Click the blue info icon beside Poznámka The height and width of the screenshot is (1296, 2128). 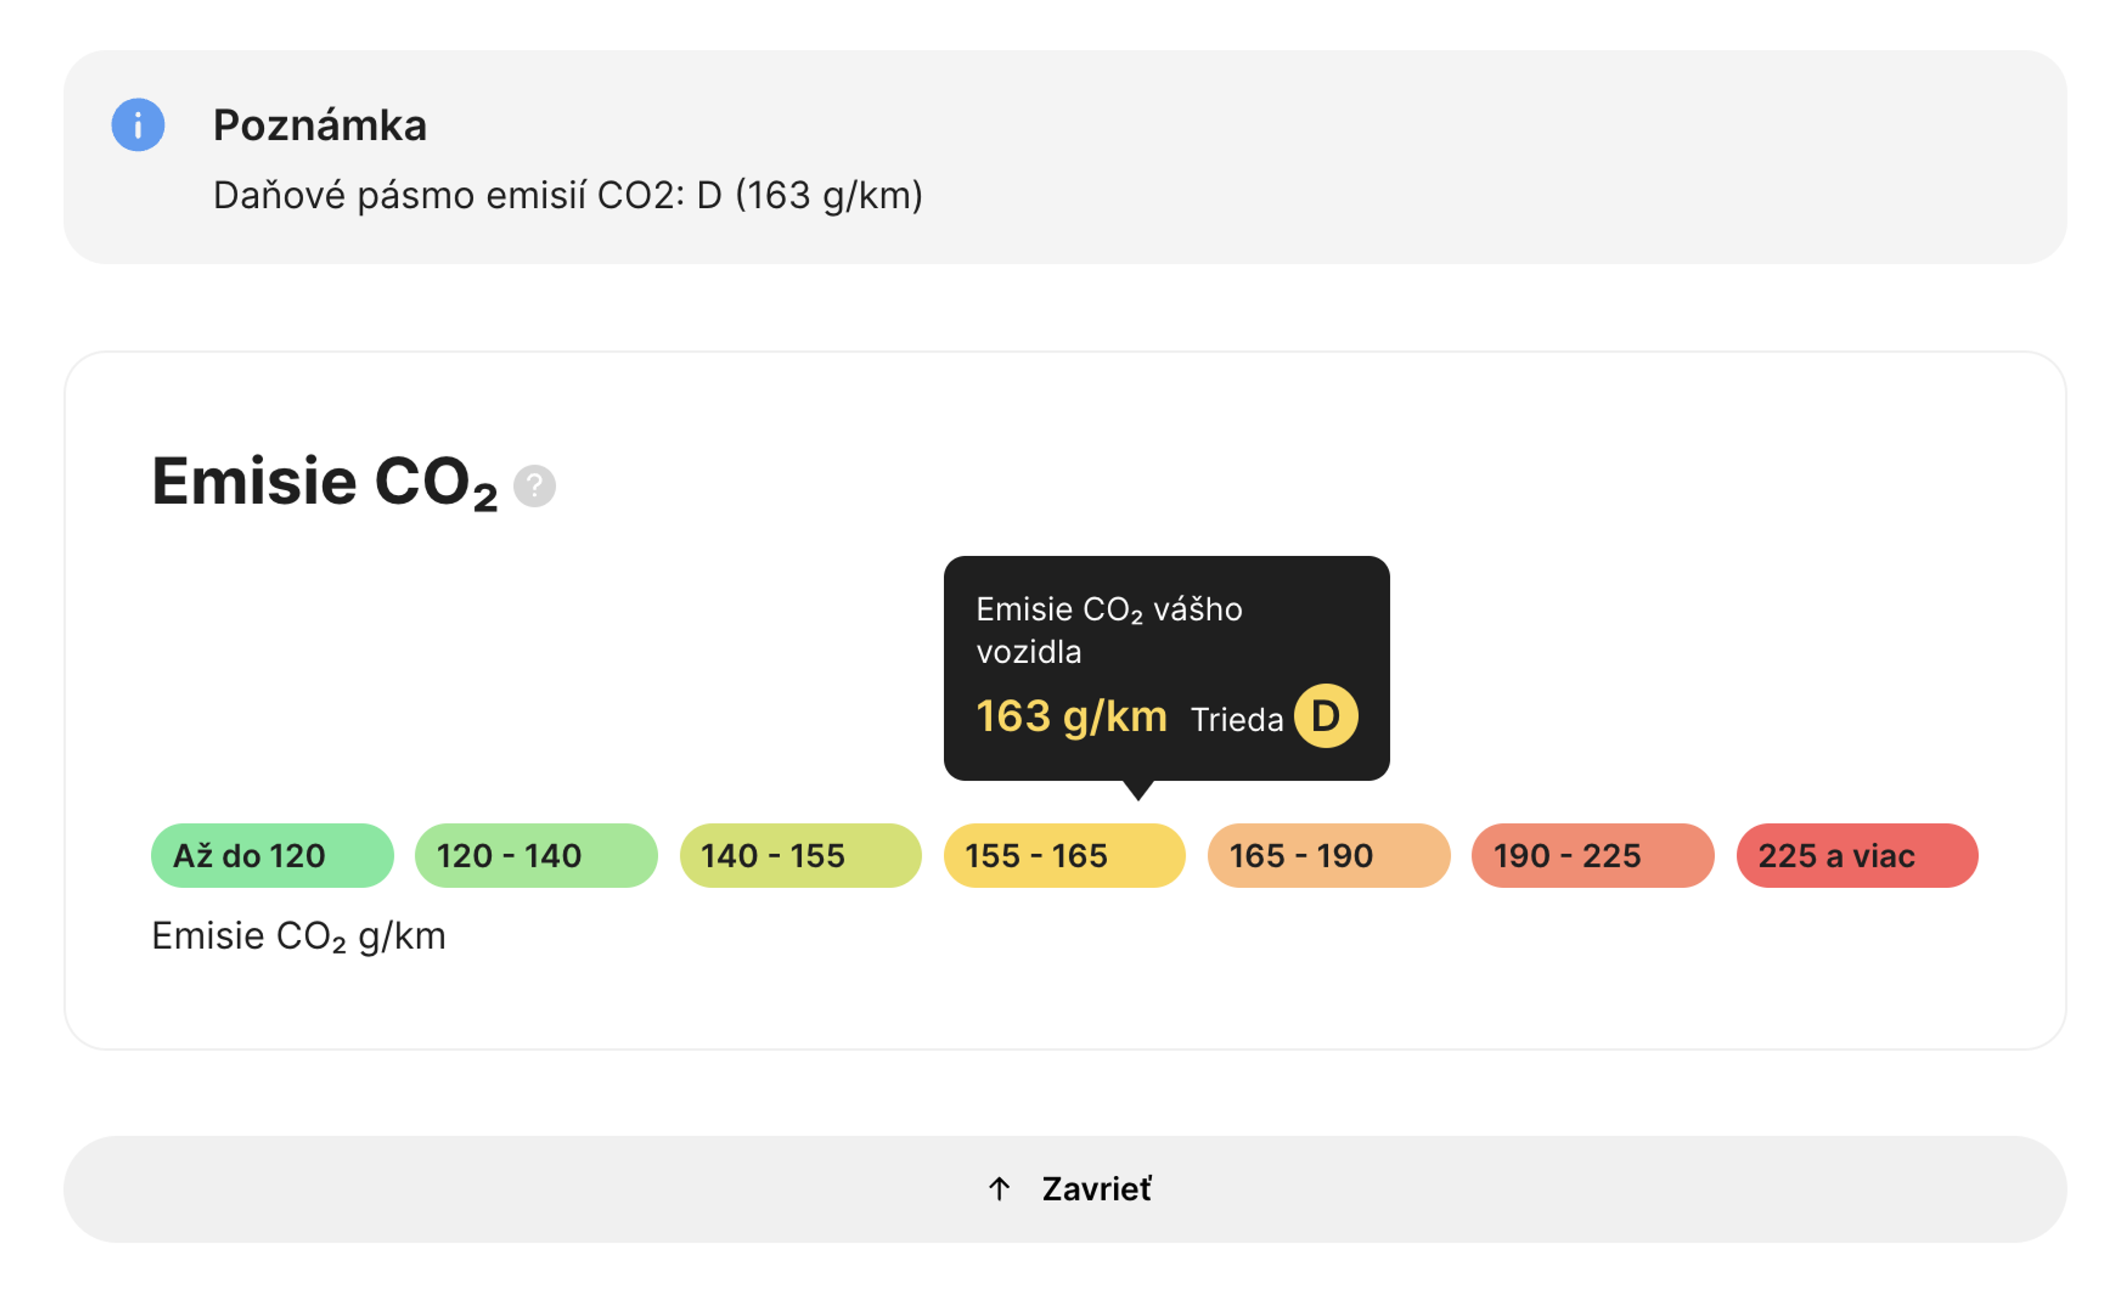(x=138, y=125)
